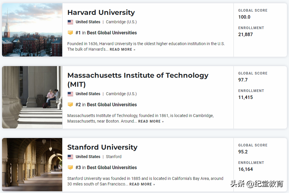Viewport: 289px width, 193px height.
Task: Click the Stanford arcade thumbnail image
Action: (x=32, y=164)
